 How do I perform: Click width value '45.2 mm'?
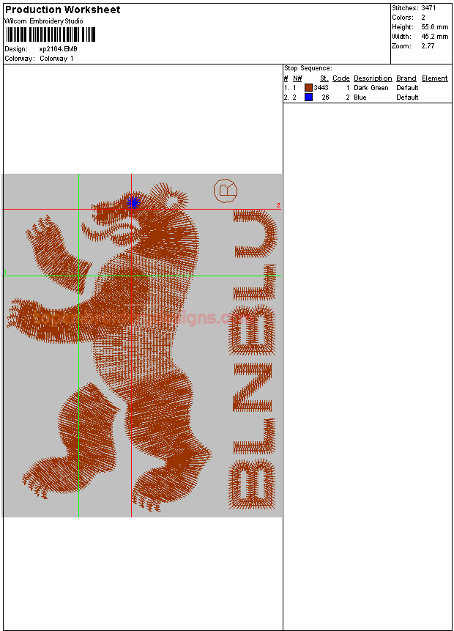coord(435,36)
